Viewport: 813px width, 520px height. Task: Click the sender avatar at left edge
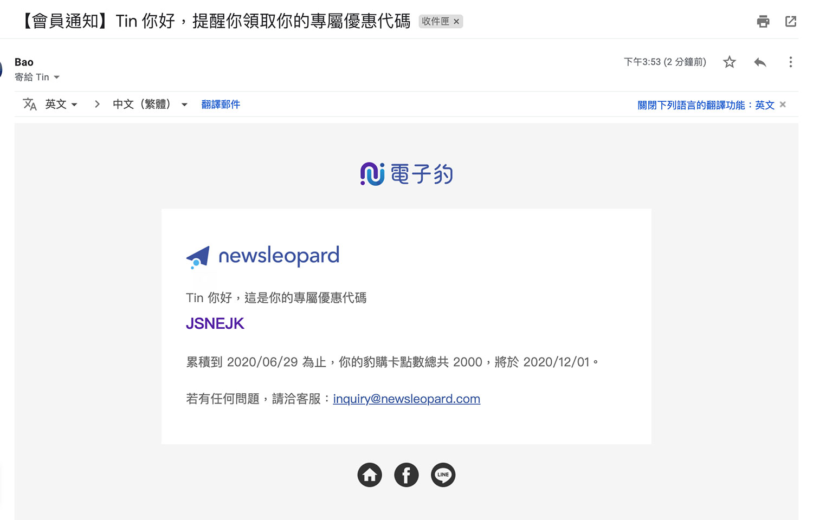coord(1,69)
